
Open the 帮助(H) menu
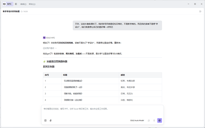pos(32,4)
